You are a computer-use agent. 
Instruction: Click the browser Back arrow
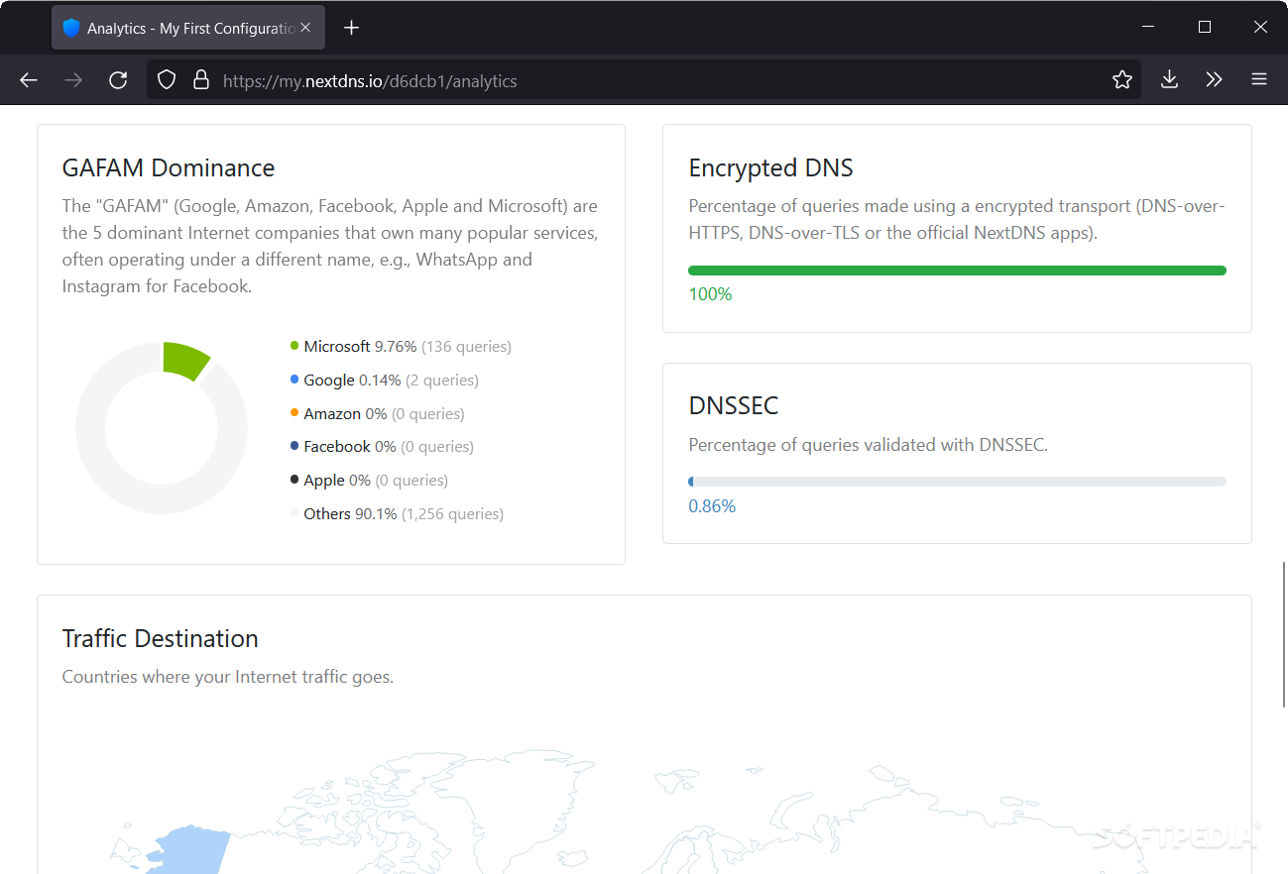[x=29, y=80]
